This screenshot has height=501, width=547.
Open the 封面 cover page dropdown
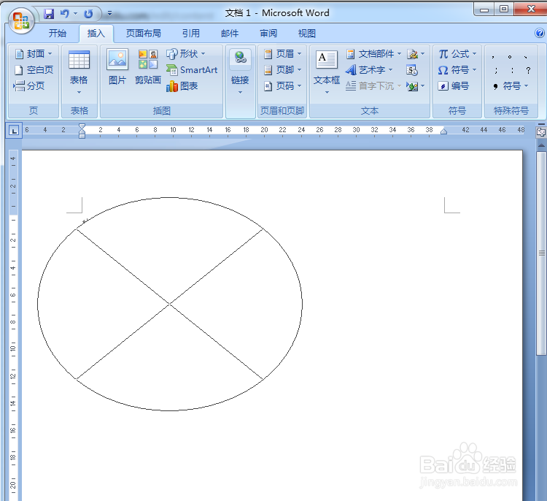pyautogui.click(x=33, y=54)
